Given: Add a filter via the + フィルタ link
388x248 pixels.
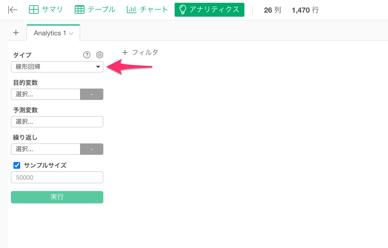Looking at the screenshot, I should tap(140, 52).
